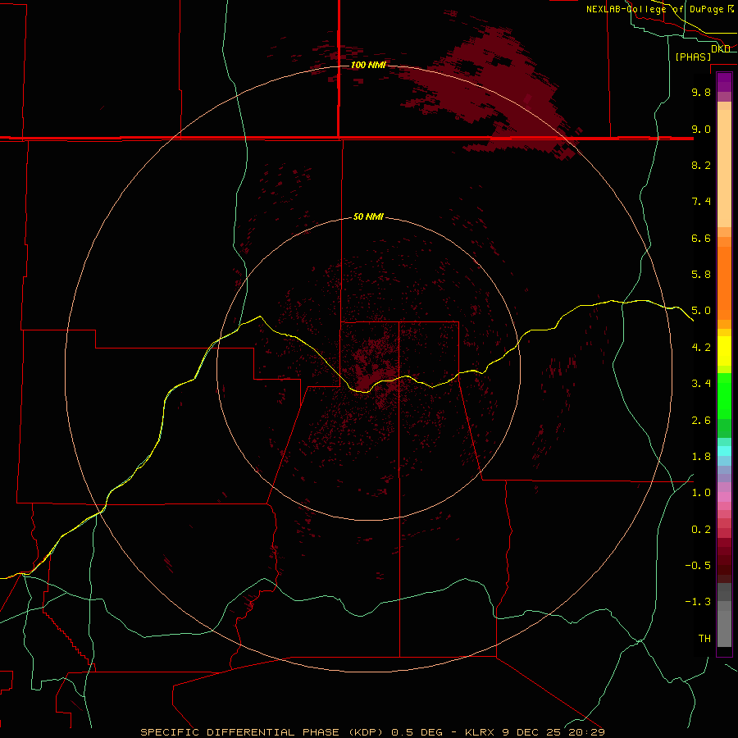
Task: Click the 100 NMI range ring label
Action: (x=368, y=65)
